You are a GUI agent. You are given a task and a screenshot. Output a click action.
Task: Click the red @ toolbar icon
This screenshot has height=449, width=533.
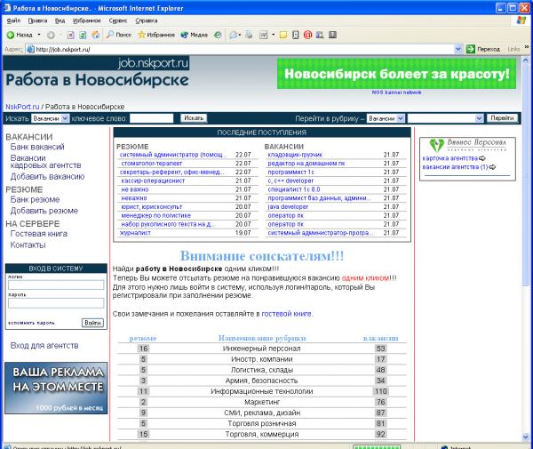pyautogui.click(x=307, y=35)
